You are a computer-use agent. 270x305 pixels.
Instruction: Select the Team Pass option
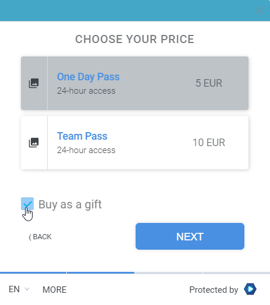[x=134, y=143]
